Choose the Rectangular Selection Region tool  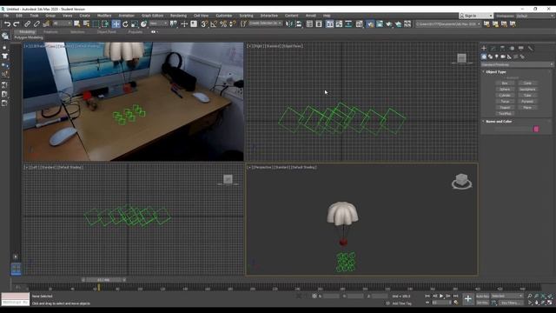click(x=96, y=24)
